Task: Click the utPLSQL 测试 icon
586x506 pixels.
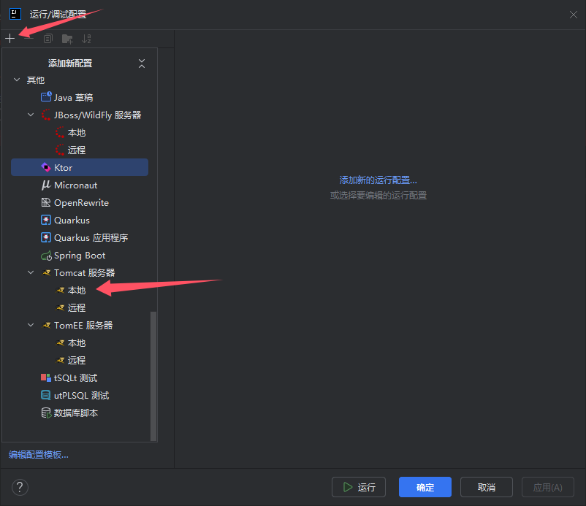Action: pos(46,395)
